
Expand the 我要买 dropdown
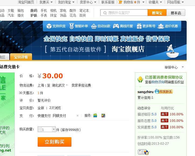pos(51,2)
